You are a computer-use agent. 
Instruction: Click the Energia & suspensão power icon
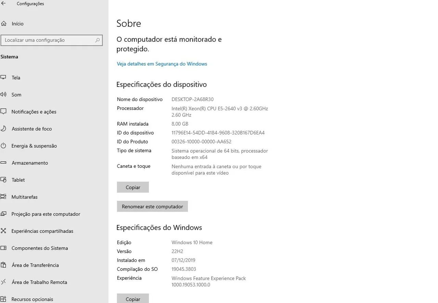coord(3,146)
